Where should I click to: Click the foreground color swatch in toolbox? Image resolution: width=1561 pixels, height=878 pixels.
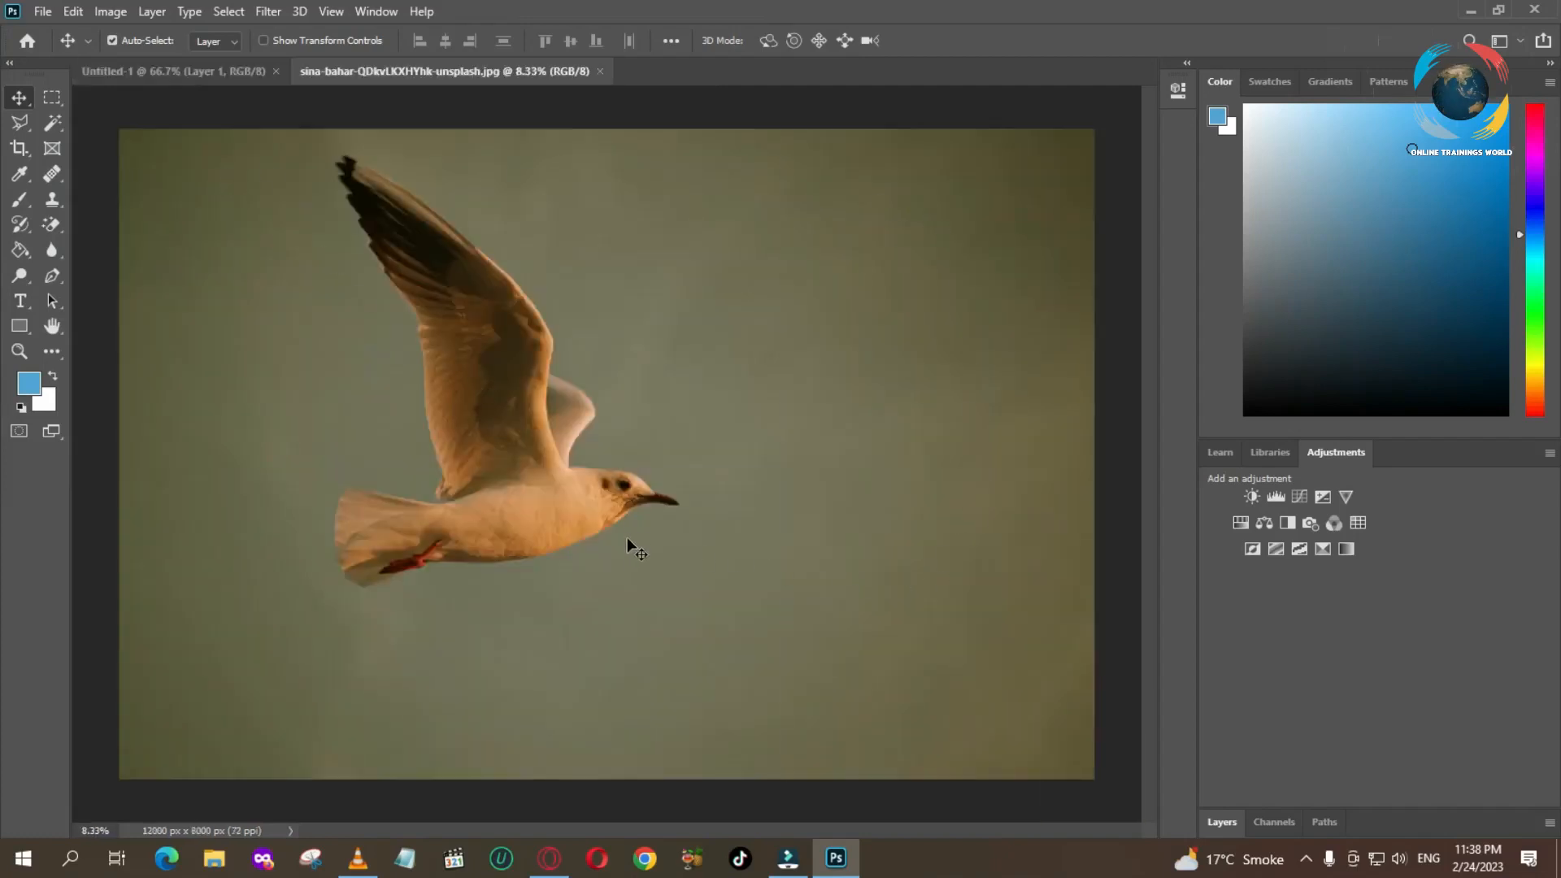pos(29,384)
